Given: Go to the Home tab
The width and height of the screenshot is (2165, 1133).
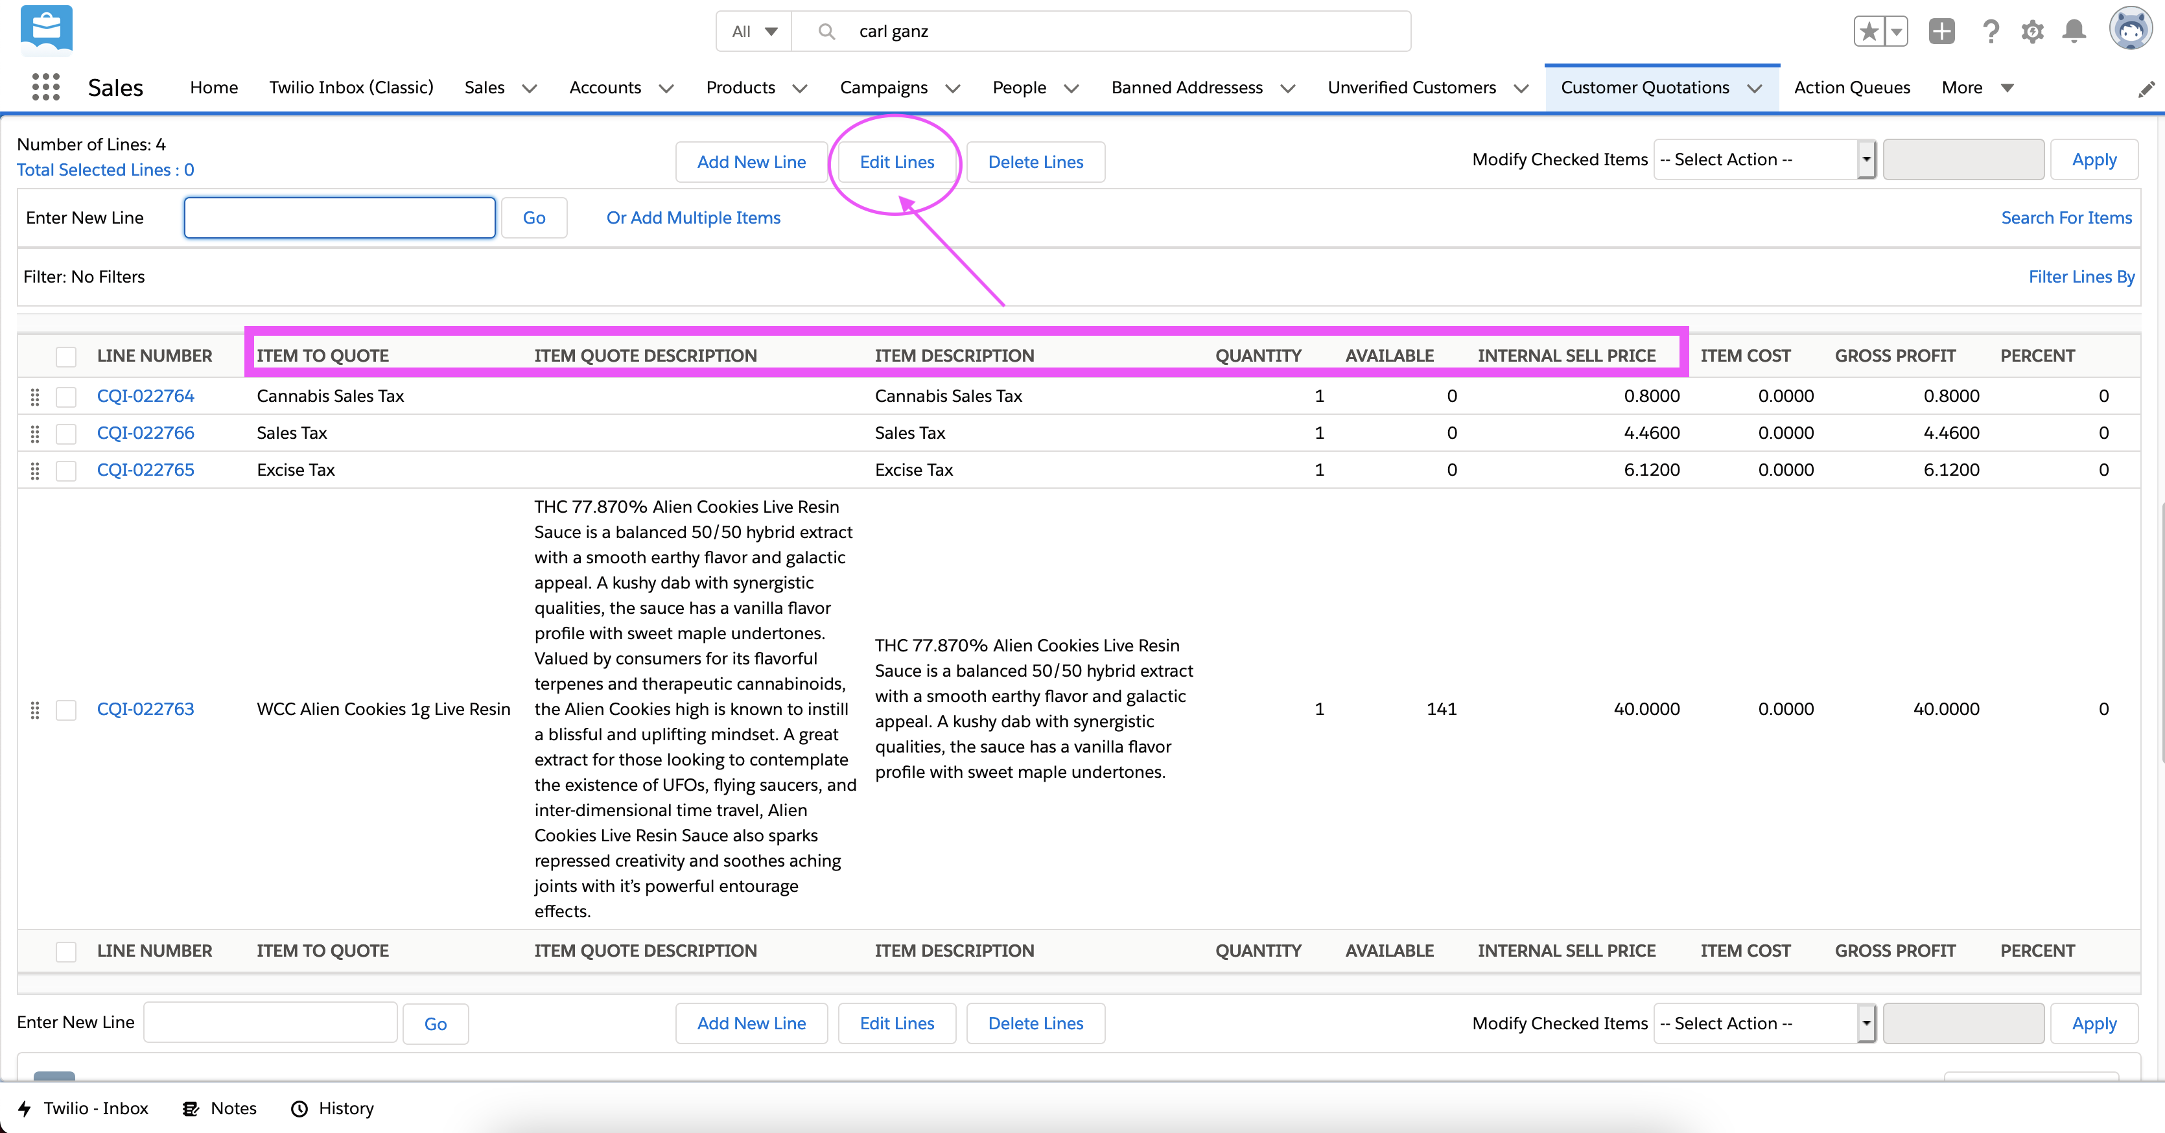Looking at the screenshot, I should tap(213, 88).
